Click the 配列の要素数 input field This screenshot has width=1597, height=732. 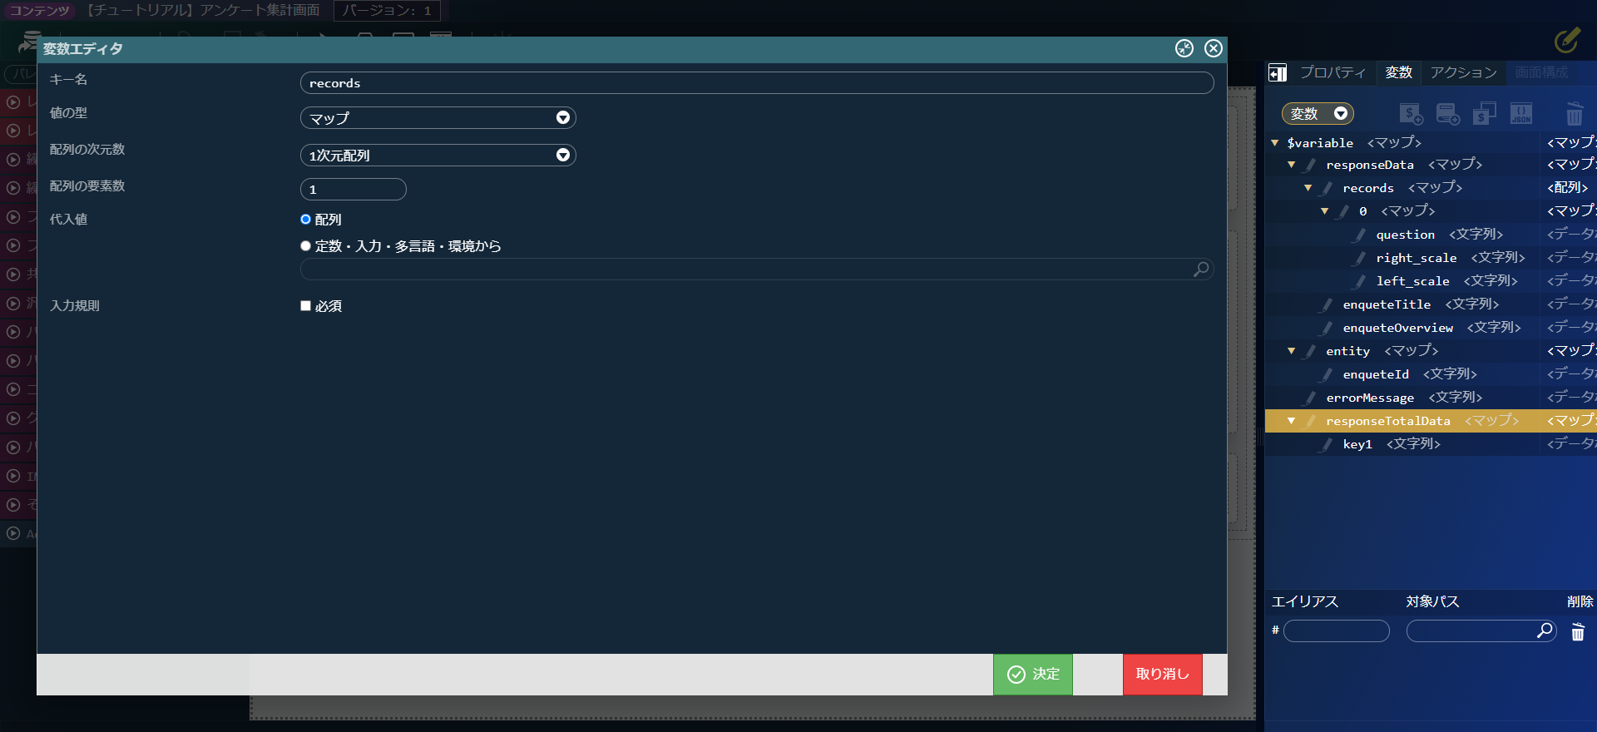point(354,190)
